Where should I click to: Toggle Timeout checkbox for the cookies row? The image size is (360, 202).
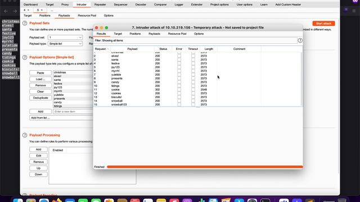[x=193, y=93]
